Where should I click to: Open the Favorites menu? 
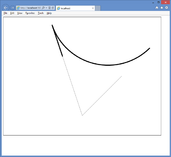(30, 13)
